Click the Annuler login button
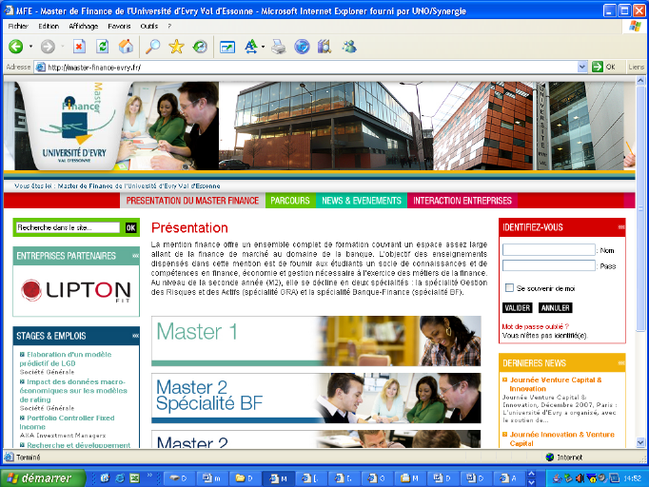 click(556, 308)
